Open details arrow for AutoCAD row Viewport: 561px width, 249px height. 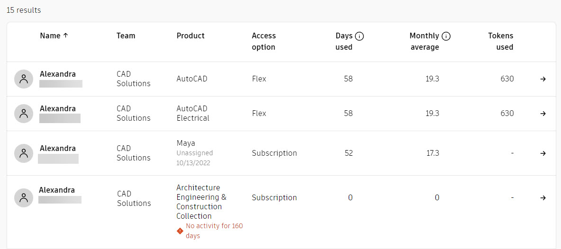coord(543,79)
